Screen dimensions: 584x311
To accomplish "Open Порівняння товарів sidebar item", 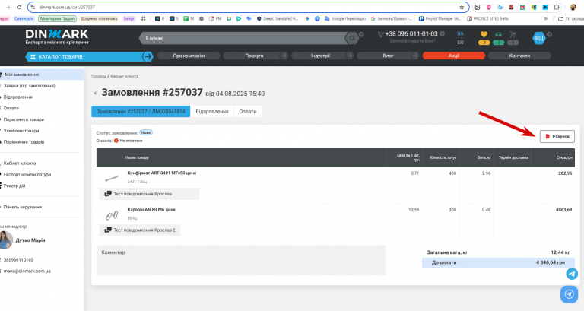I will (24, 142).
